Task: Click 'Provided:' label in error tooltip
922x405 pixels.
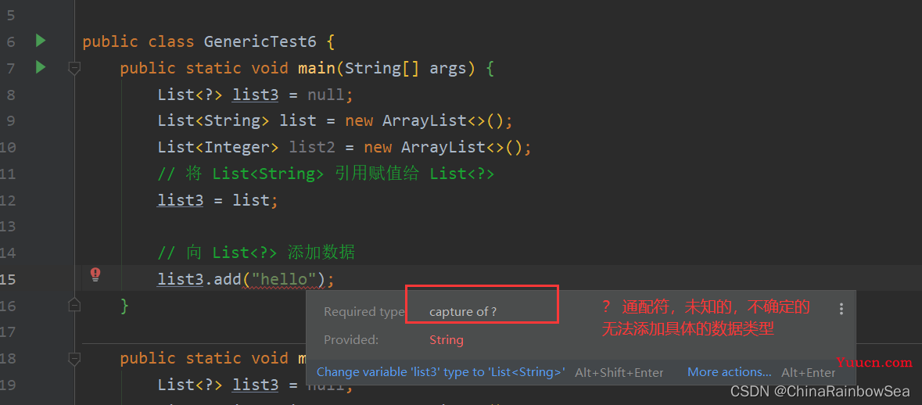Action: pyautogui.click(x=351, y=340)
